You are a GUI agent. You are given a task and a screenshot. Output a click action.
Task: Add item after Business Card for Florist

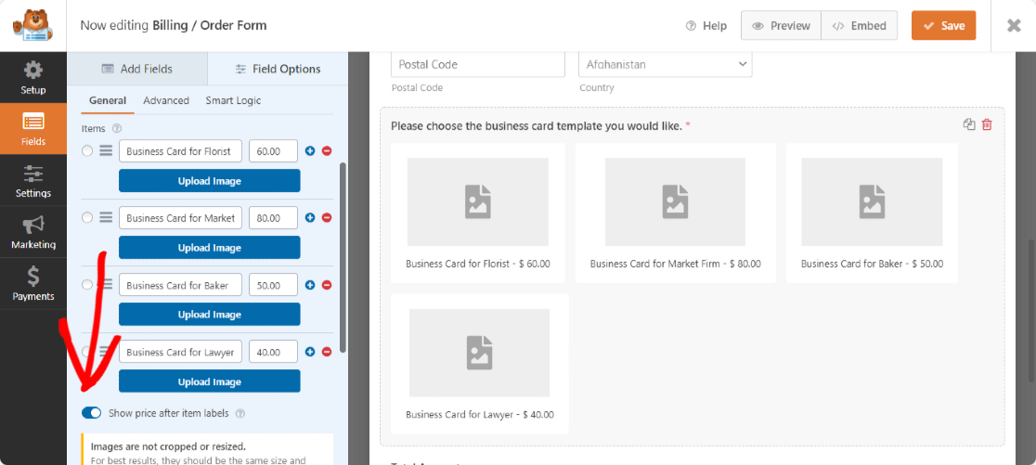pos(310,151)
